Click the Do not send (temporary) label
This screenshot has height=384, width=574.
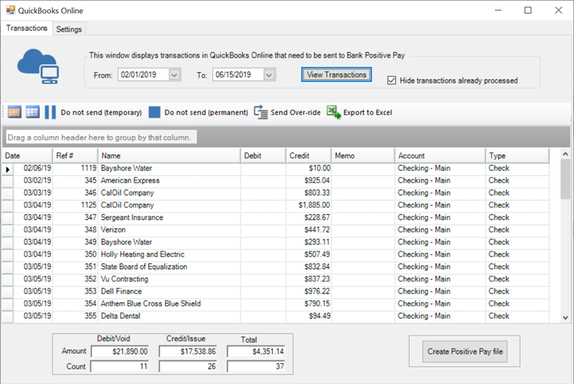point(101,112)
